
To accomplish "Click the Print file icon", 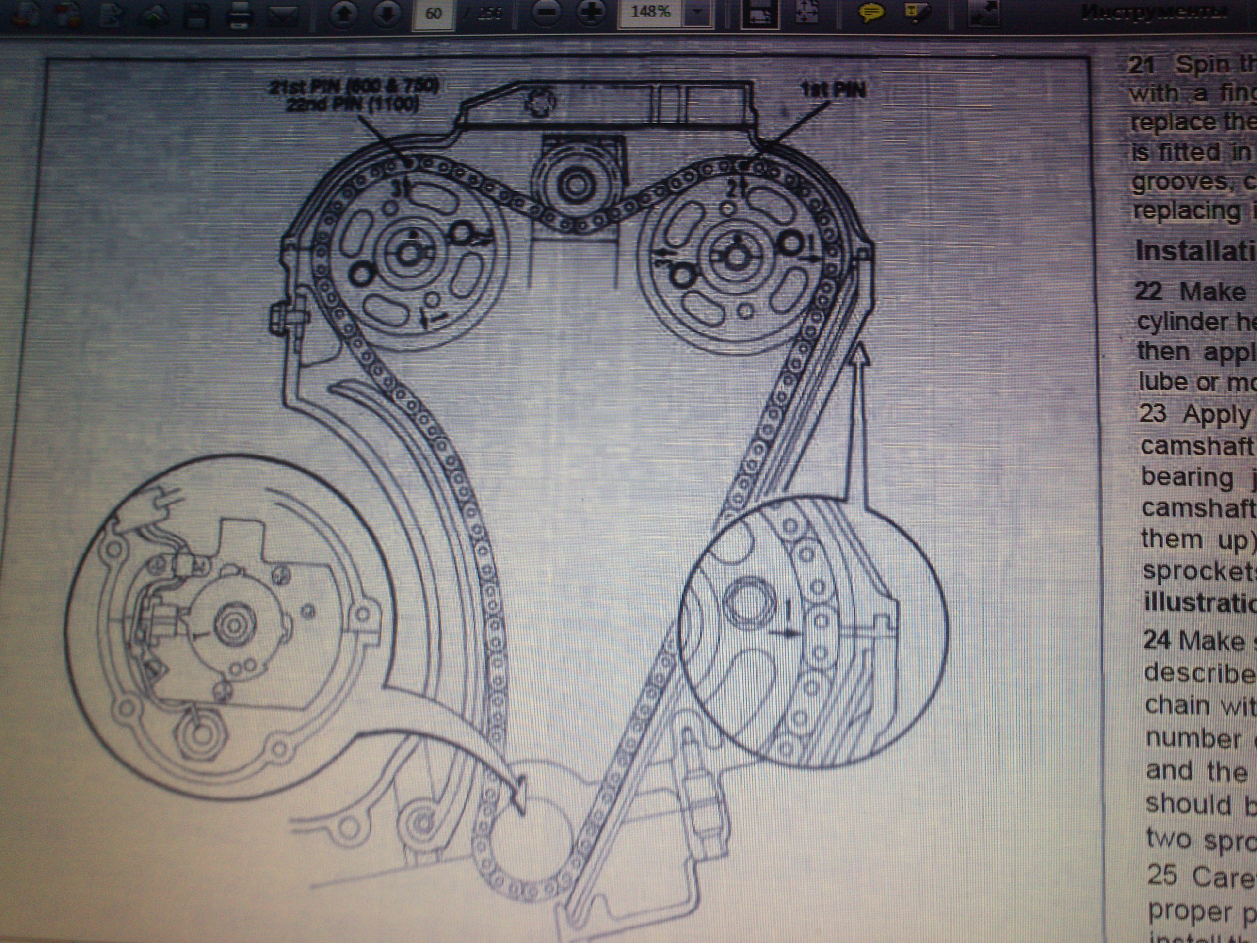I will tap(239, 16).
